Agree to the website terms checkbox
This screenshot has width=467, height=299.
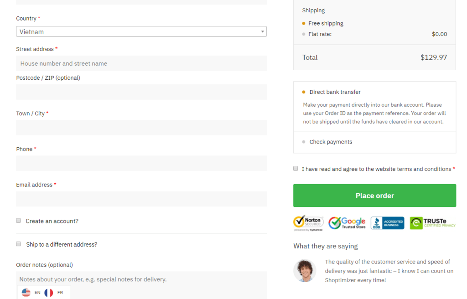[x=296, y=169]
